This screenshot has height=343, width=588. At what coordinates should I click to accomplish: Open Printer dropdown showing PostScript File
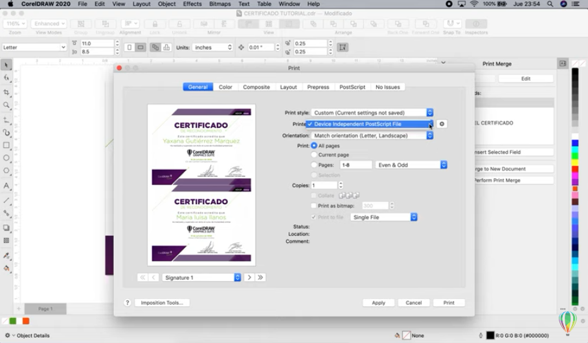click(x=370, y=124)
